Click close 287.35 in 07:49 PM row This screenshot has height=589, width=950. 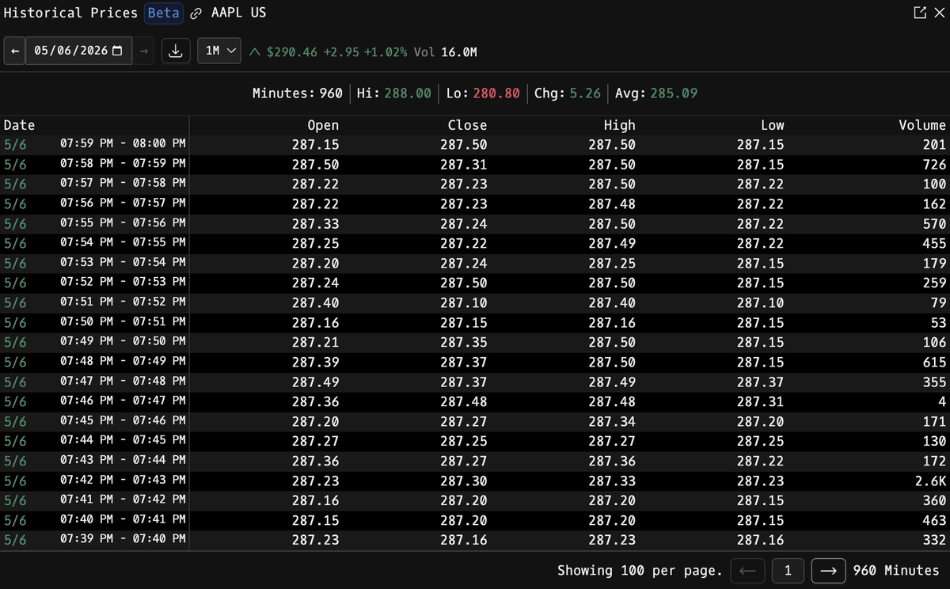pyautogui.click(x=464, y=343)
